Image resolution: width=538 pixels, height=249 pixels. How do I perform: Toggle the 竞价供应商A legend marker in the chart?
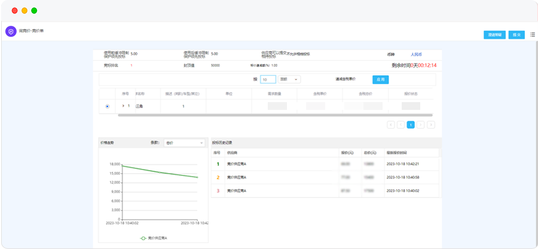[143, 238]
